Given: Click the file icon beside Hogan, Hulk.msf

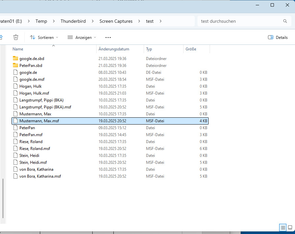Looking at the screenshot, I should click(15, 93).
